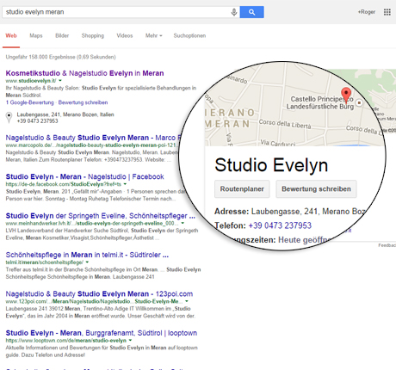The height and width of the screenshot is (370, 396).
Task: Open the Google apps grid icon
Action: 387,12
